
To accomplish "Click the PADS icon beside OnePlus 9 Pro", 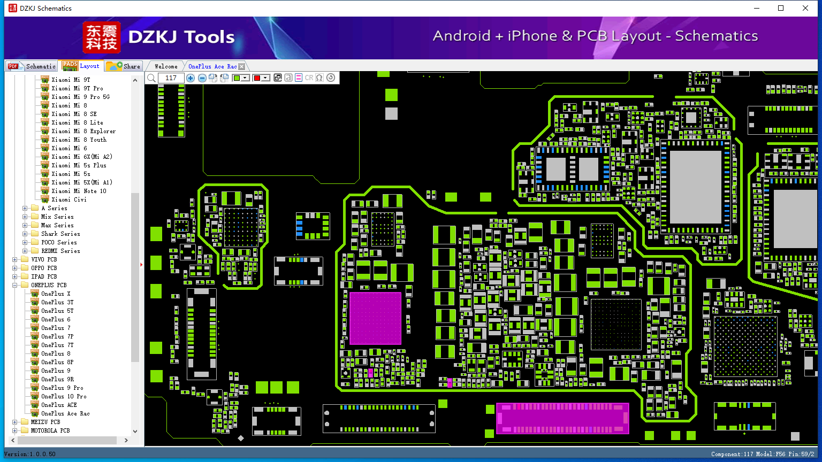I will pyautogui.click(x=35, y=388).
